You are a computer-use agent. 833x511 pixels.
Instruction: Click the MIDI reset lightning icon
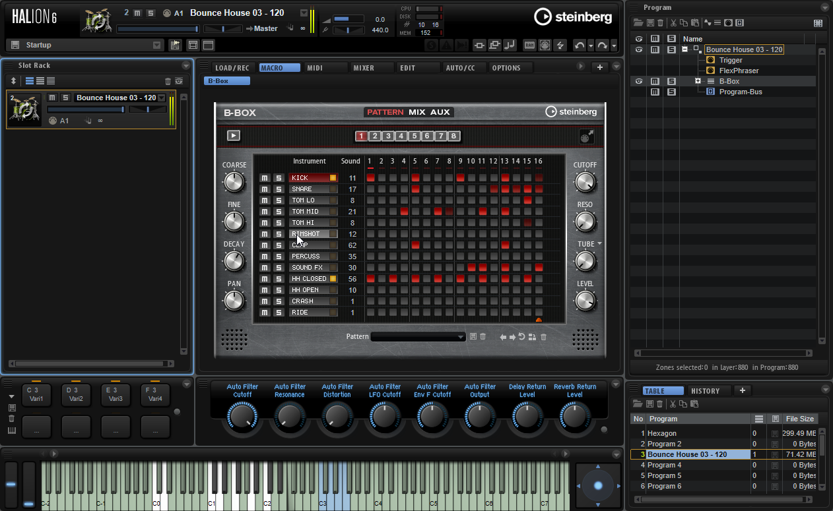tap(560, 45)
